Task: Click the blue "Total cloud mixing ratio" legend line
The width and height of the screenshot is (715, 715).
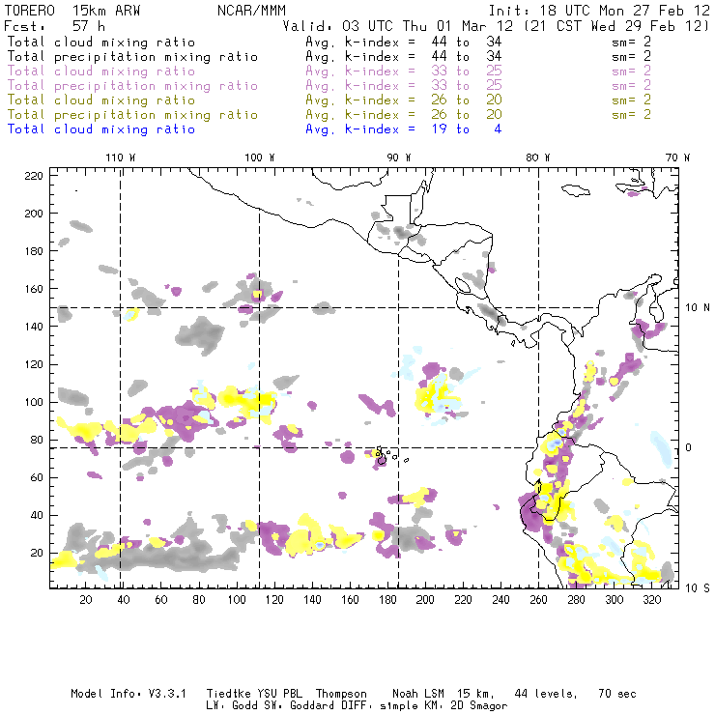Action: (101, 129)
